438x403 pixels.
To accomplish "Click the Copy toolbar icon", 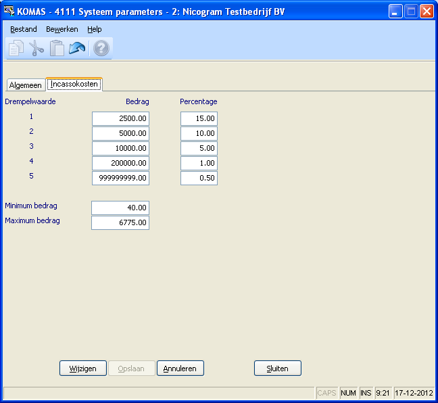I will click(16, 48).
